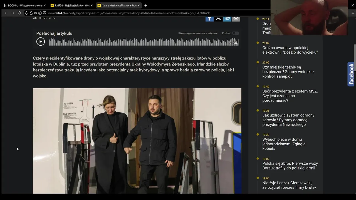Viewport: 356px width, 200px height.
Task: Click the 19:07 timestamp
Action: (266, 159)
